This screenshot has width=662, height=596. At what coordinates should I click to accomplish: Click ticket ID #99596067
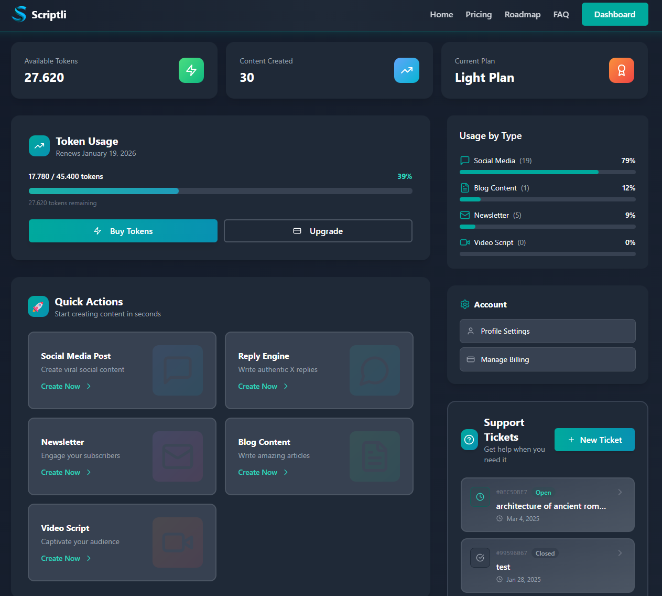(x=512, y=553)
